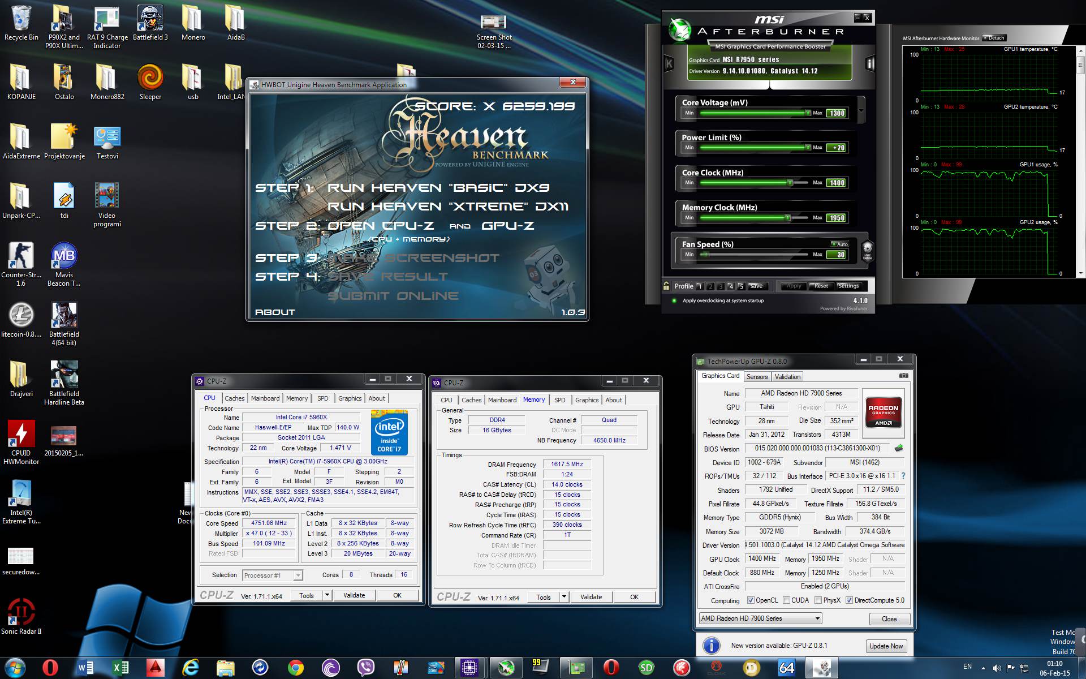Viewport: 1086px width, 679px height.
Task: Open the Battlefield 3 desktop shortcut
Action: (150, 23)
